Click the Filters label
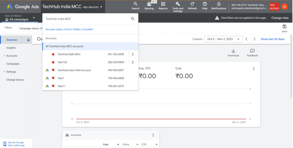293x148 pixels. tap(8, 28)
